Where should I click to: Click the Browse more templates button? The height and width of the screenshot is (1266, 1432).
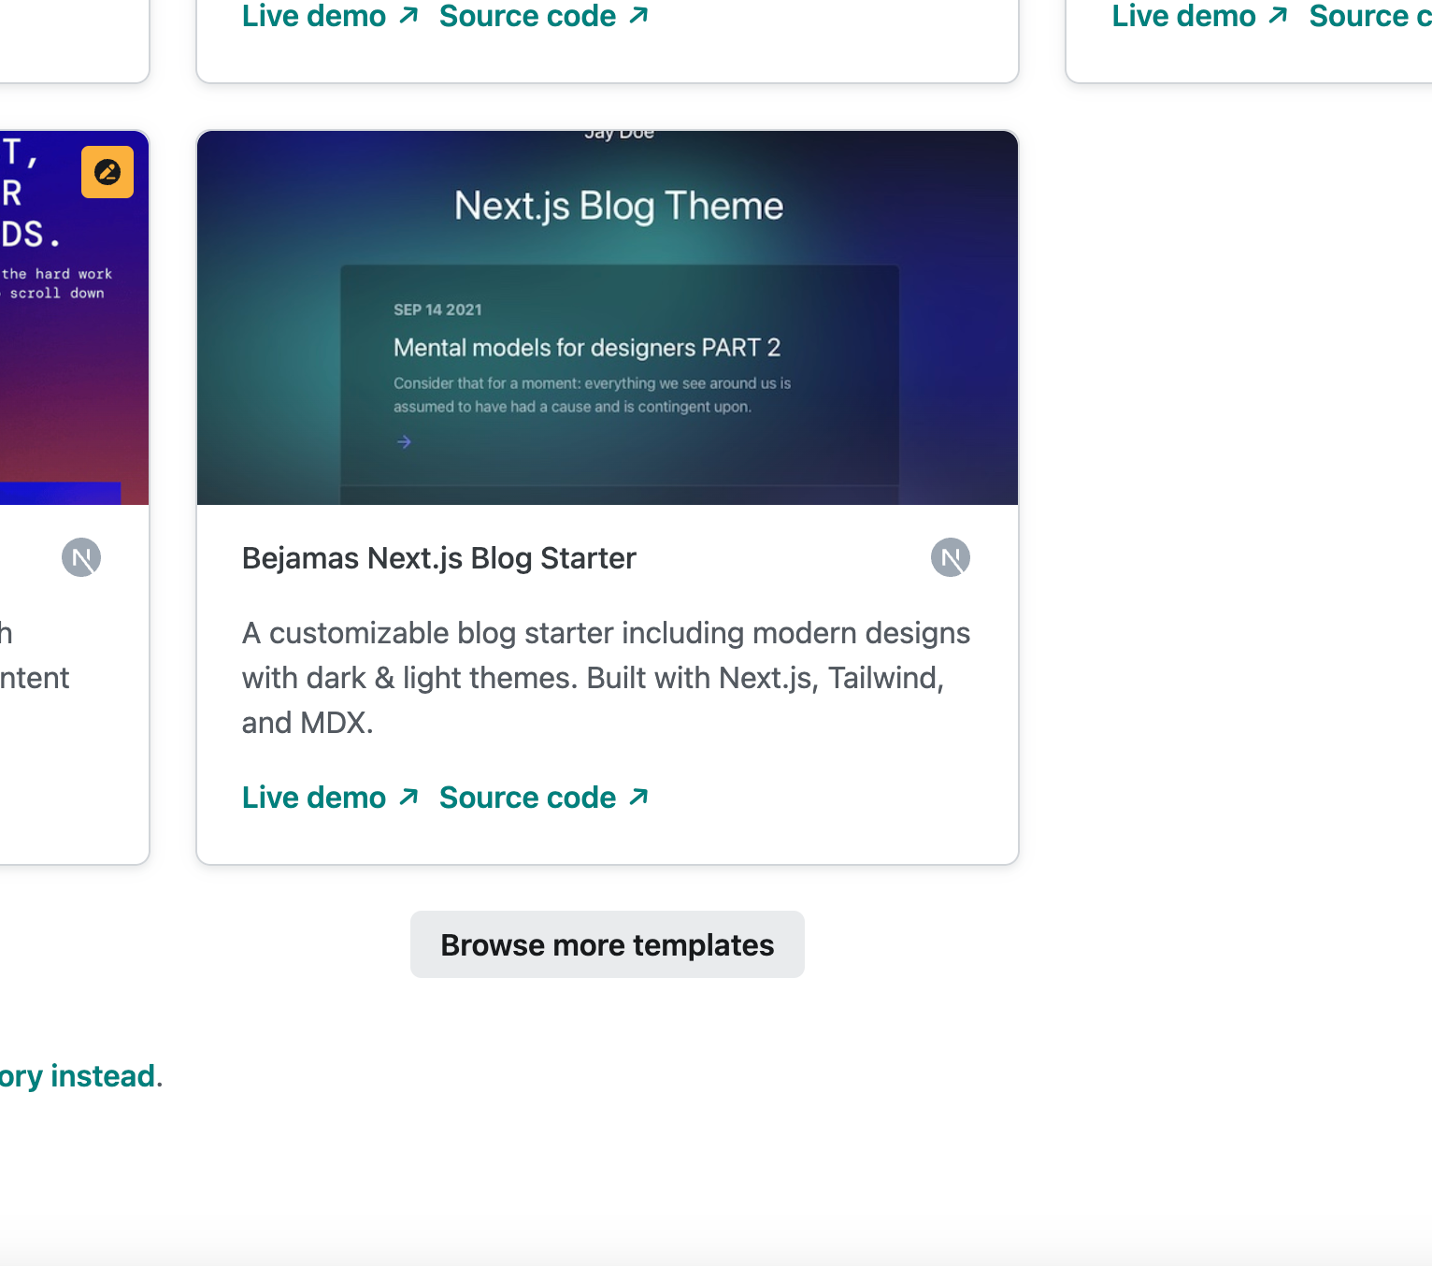point(608,944)
